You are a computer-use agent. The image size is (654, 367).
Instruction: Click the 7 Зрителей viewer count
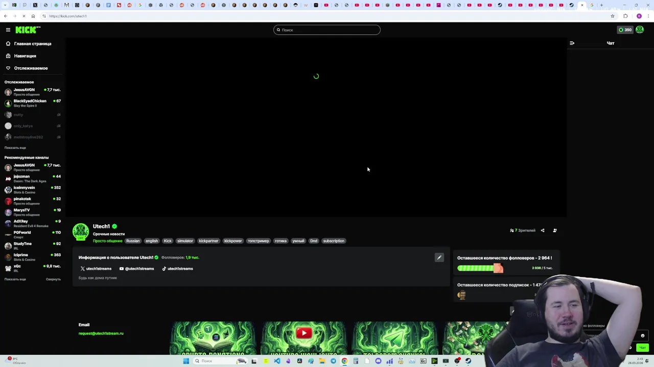point(523,230)
